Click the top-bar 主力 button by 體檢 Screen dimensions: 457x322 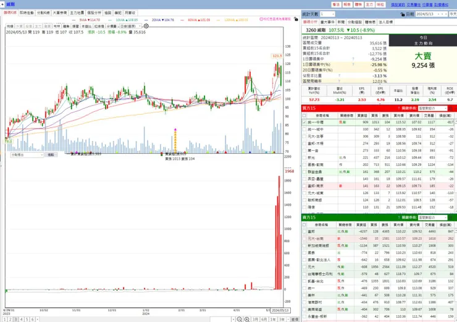(369, 4)
